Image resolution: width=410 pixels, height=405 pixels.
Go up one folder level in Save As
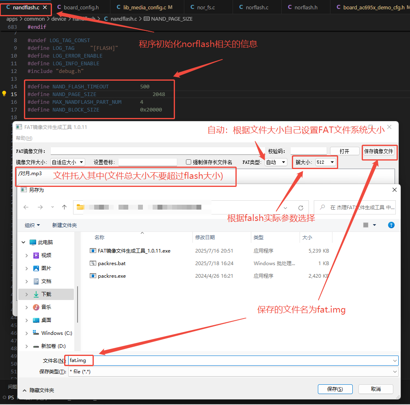coord(64,207)
